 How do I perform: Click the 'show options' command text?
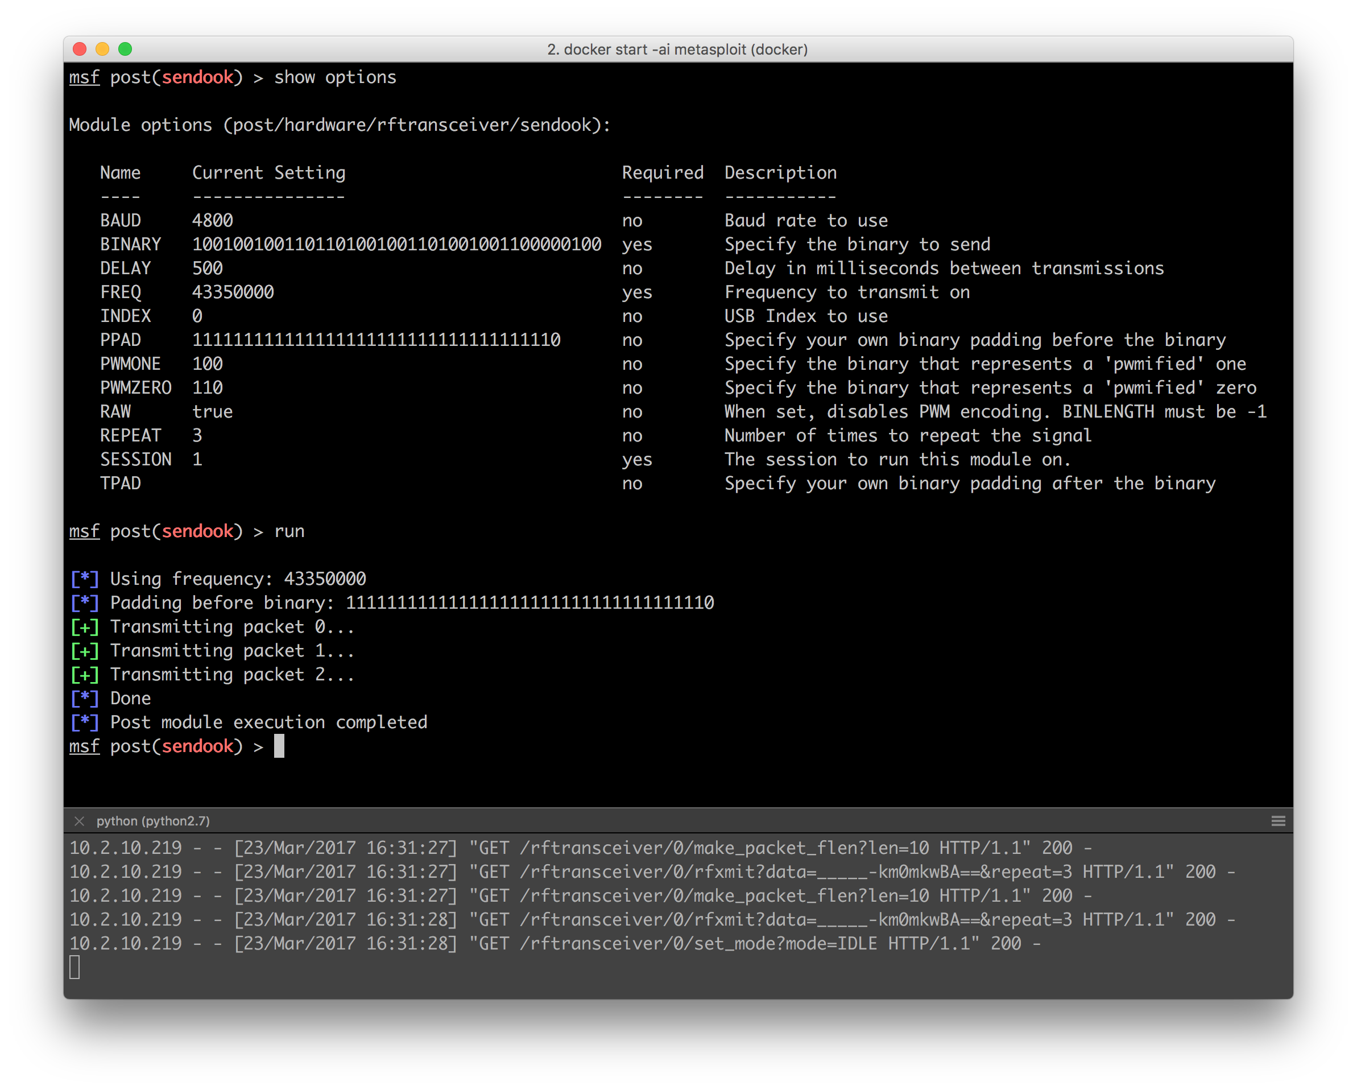(x=335, y=77)
